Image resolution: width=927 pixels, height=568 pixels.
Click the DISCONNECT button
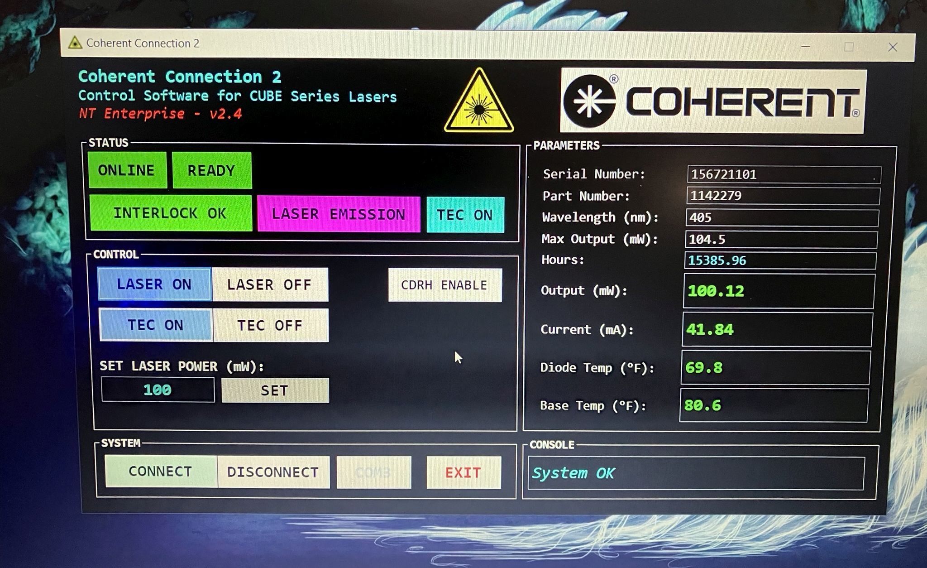[273, 472]
